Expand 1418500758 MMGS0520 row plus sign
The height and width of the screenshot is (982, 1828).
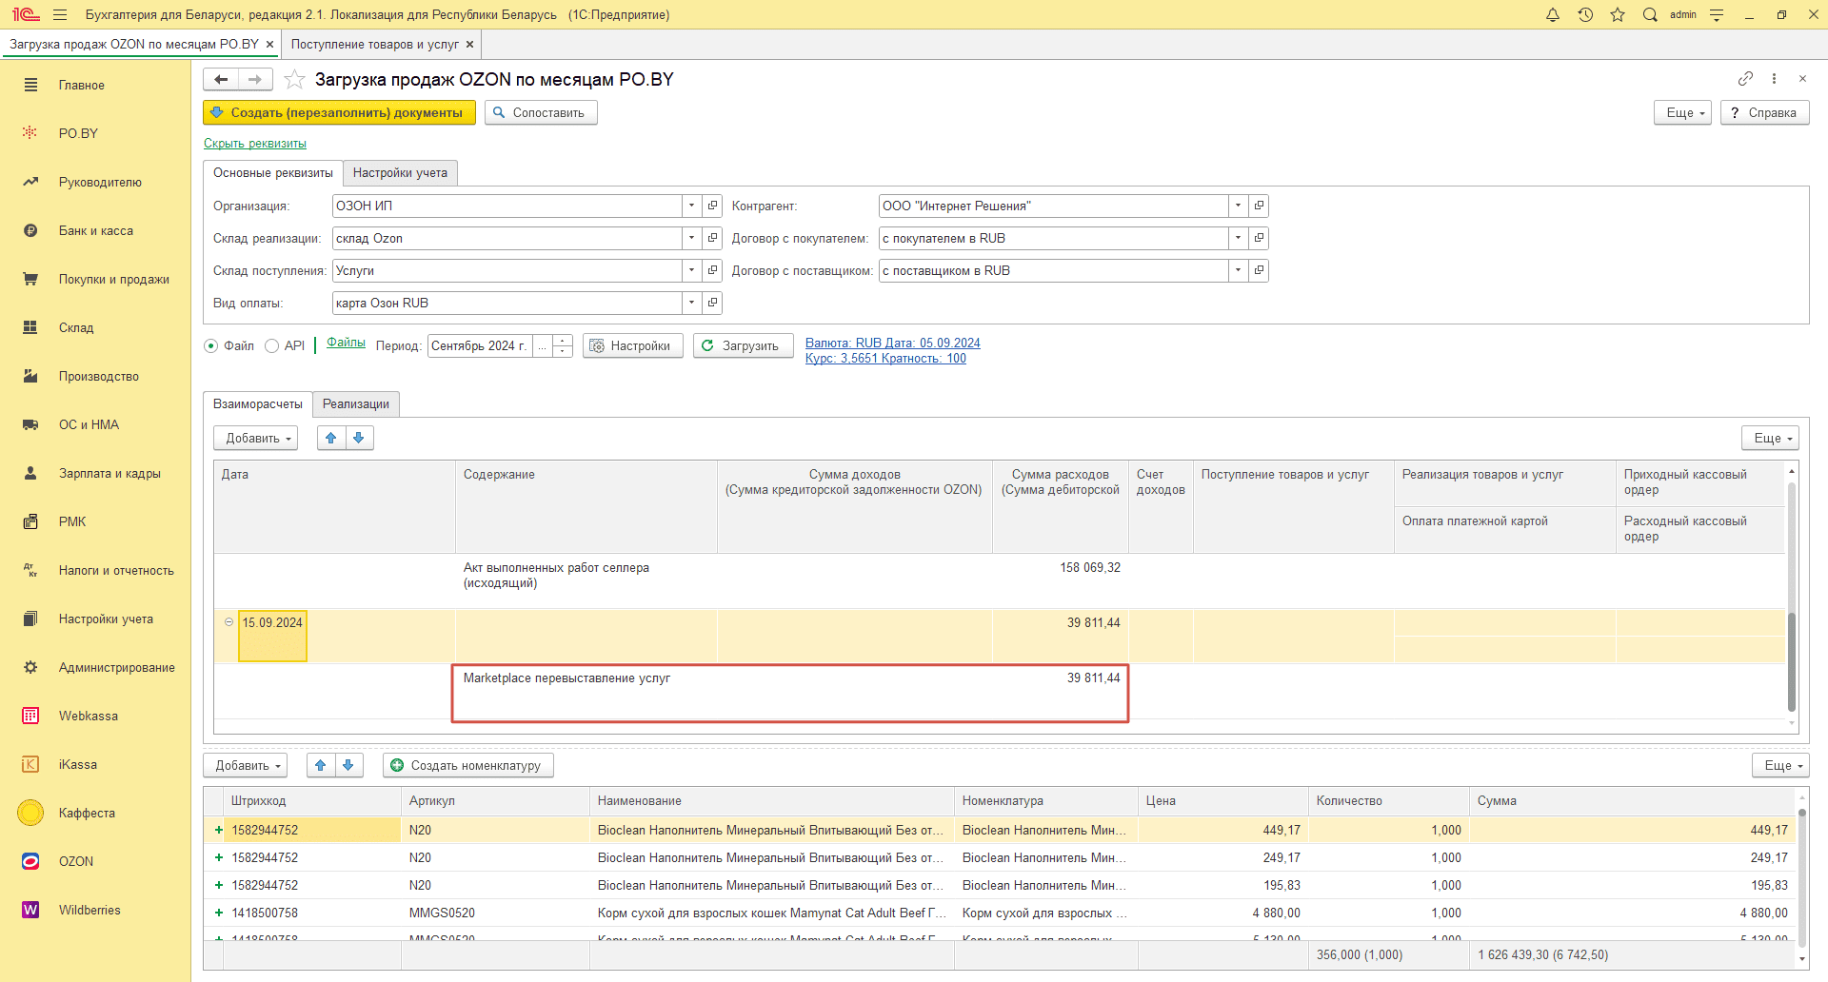click(x=219, y=913)
